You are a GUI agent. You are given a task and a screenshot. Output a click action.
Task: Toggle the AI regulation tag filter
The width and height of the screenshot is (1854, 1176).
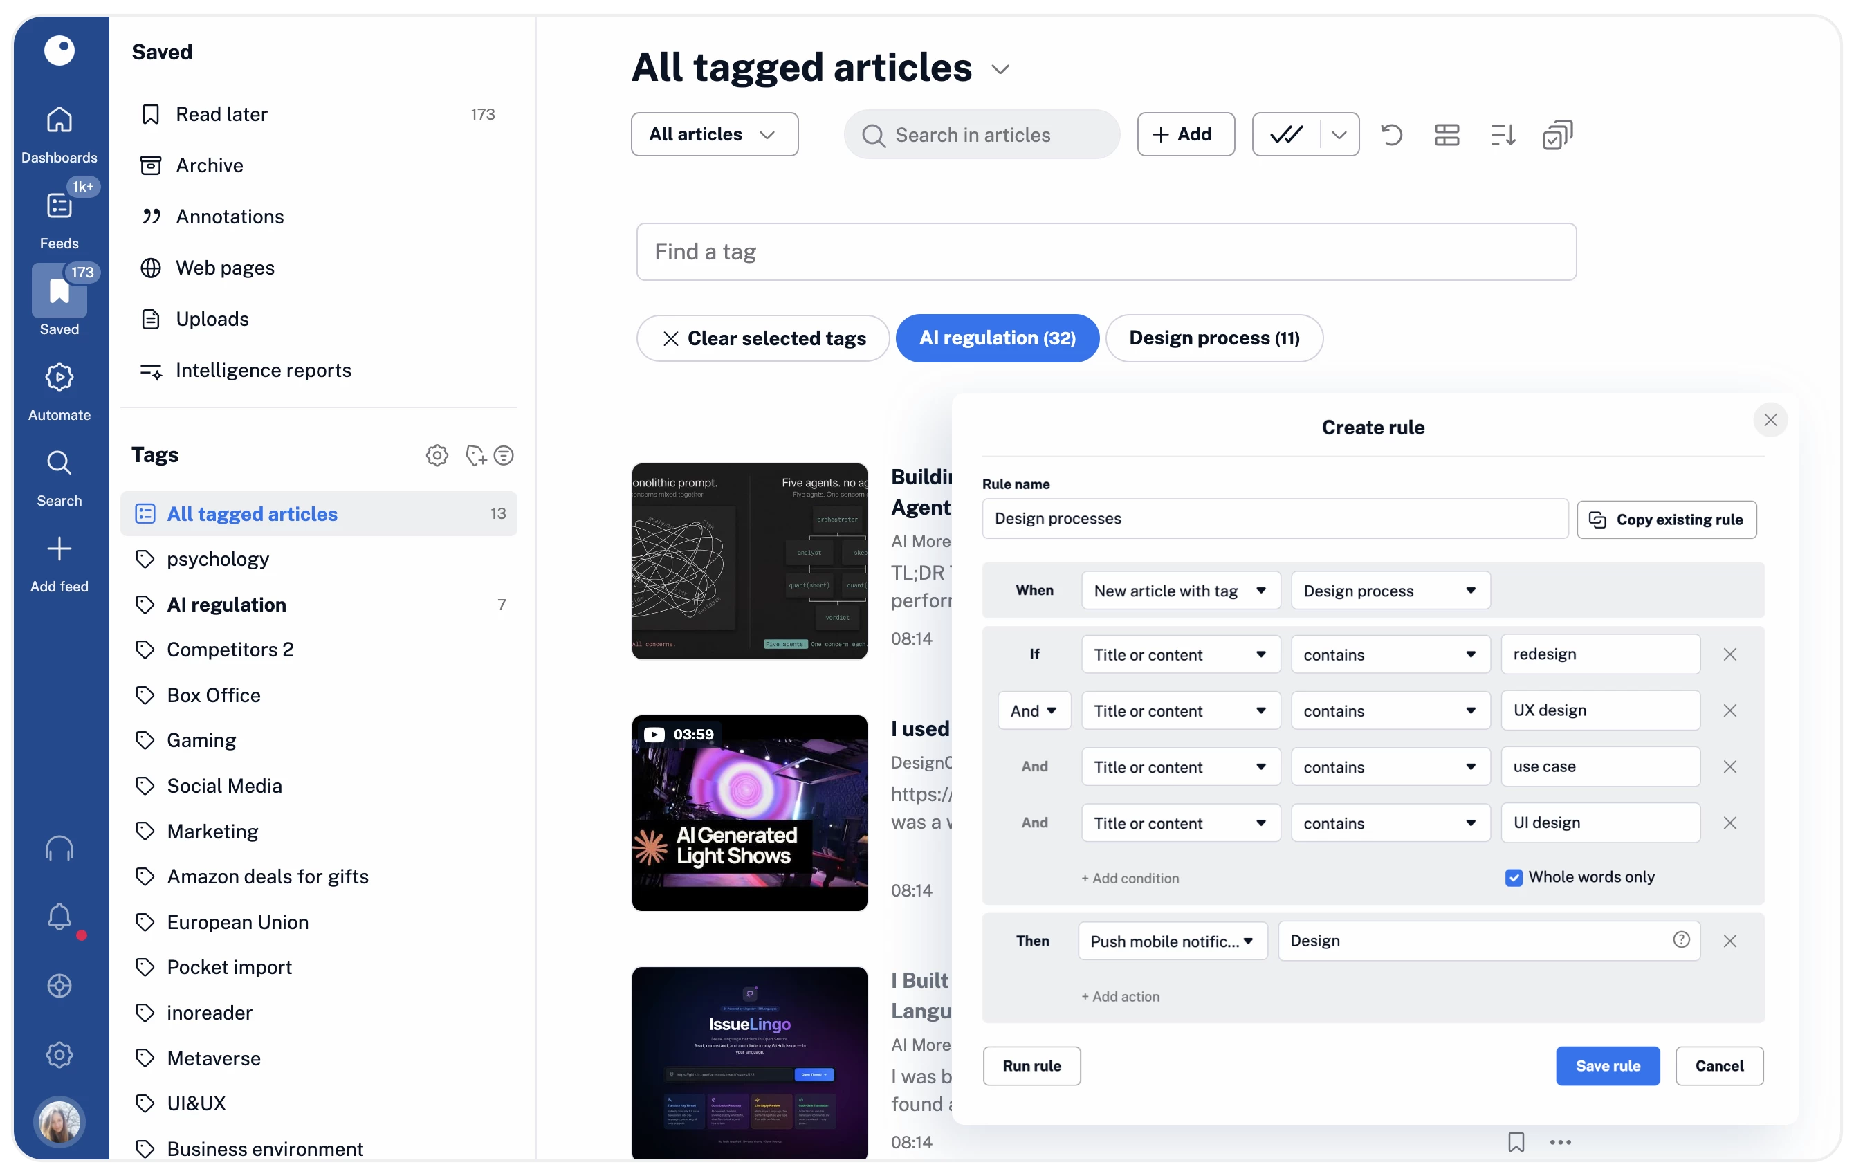click(997, 338)
